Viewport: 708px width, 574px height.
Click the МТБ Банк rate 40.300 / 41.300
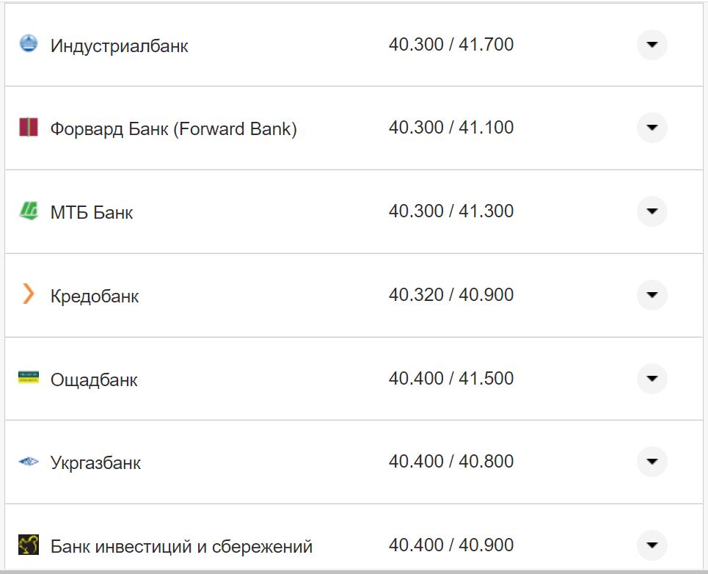click(x=450, y=211)
